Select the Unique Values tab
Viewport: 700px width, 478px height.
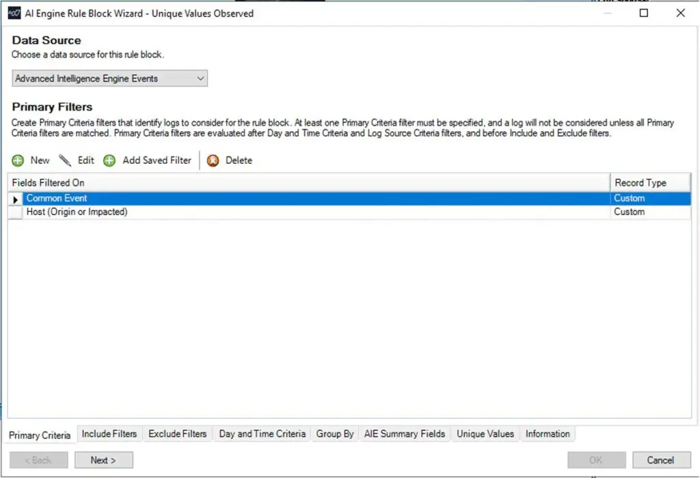(x=485, y=434)
